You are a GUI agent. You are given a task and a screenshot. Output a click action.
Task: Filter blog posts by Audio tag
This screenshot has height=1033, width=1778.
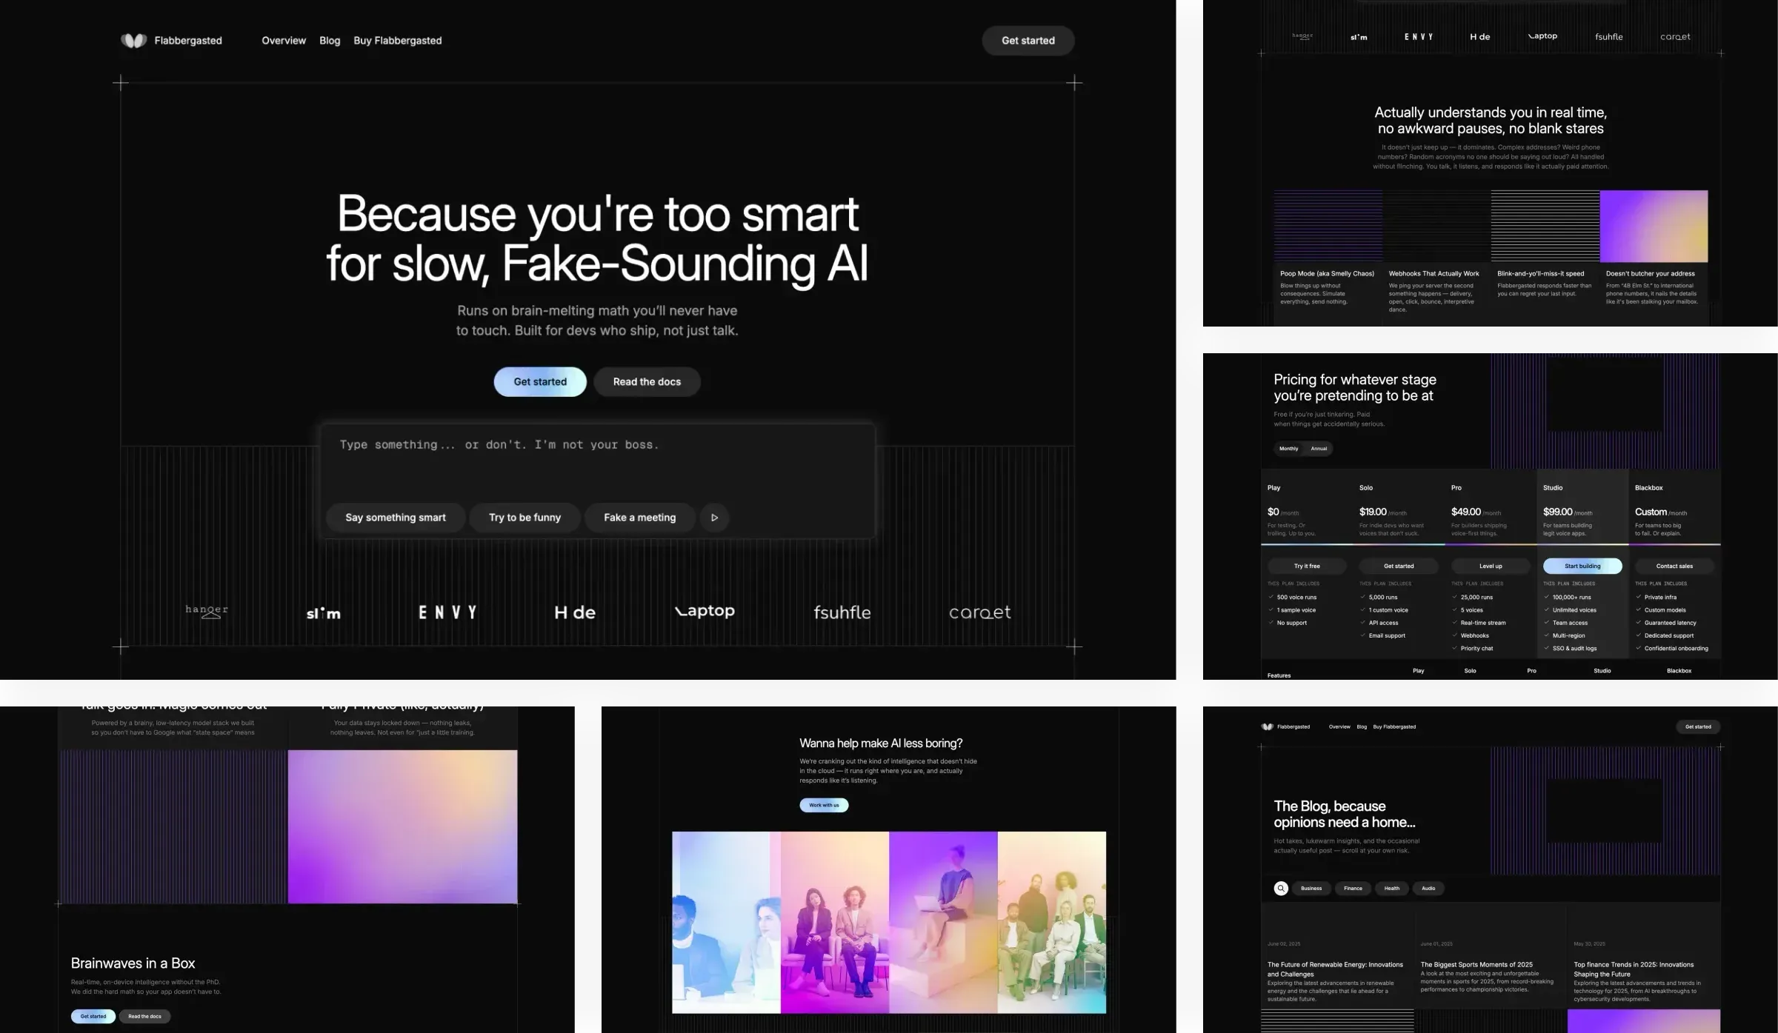[x=1428, y=889]
